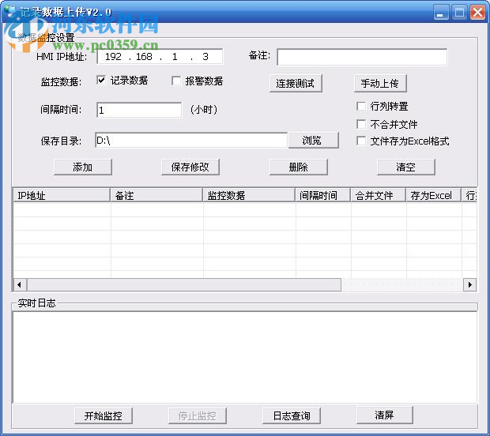Image resolution: width=490 pixels, height=436 pixels.
Task: Click the table's left scroll arrow
Action: coord(20,284)
